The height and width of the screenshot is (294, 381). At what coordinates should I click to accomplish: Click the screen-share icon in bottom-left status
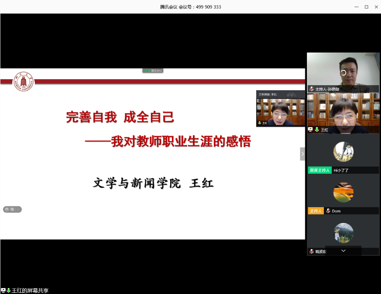[x=3, y=290]
